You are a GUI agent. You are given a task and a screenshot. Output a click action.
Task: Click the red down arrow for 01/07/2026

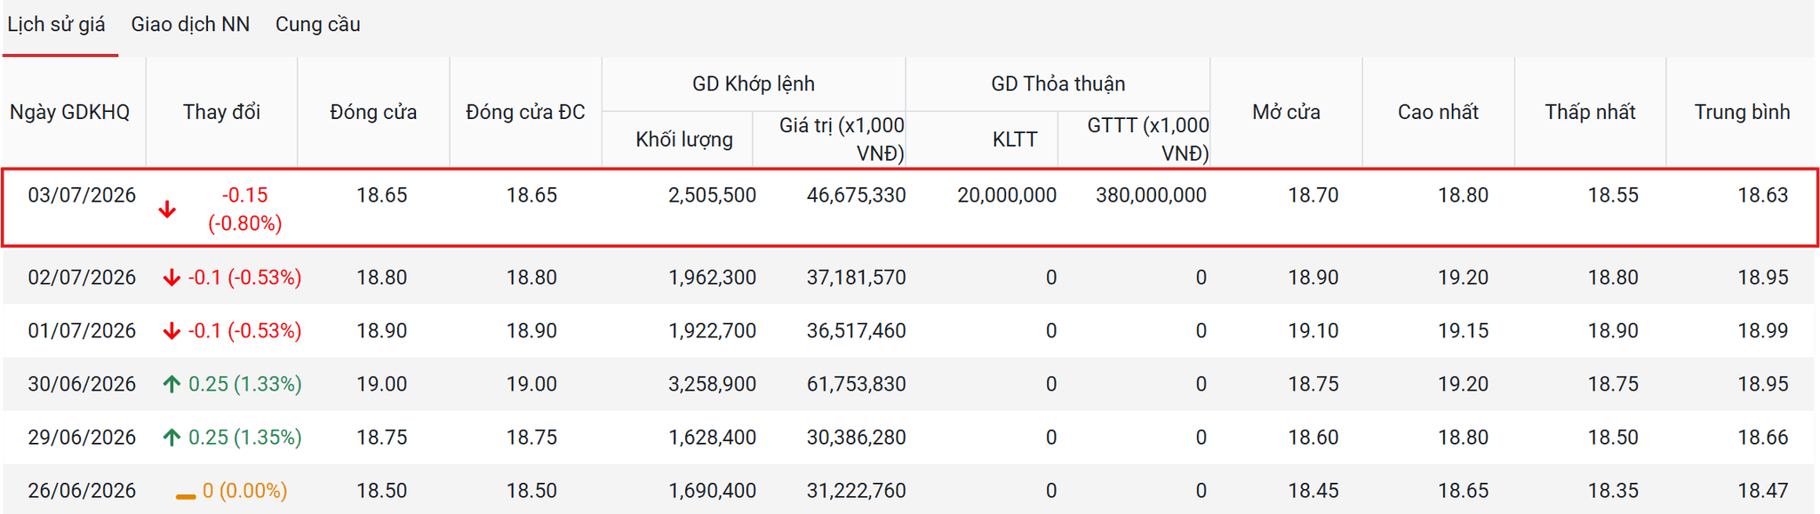pos(172,331)
